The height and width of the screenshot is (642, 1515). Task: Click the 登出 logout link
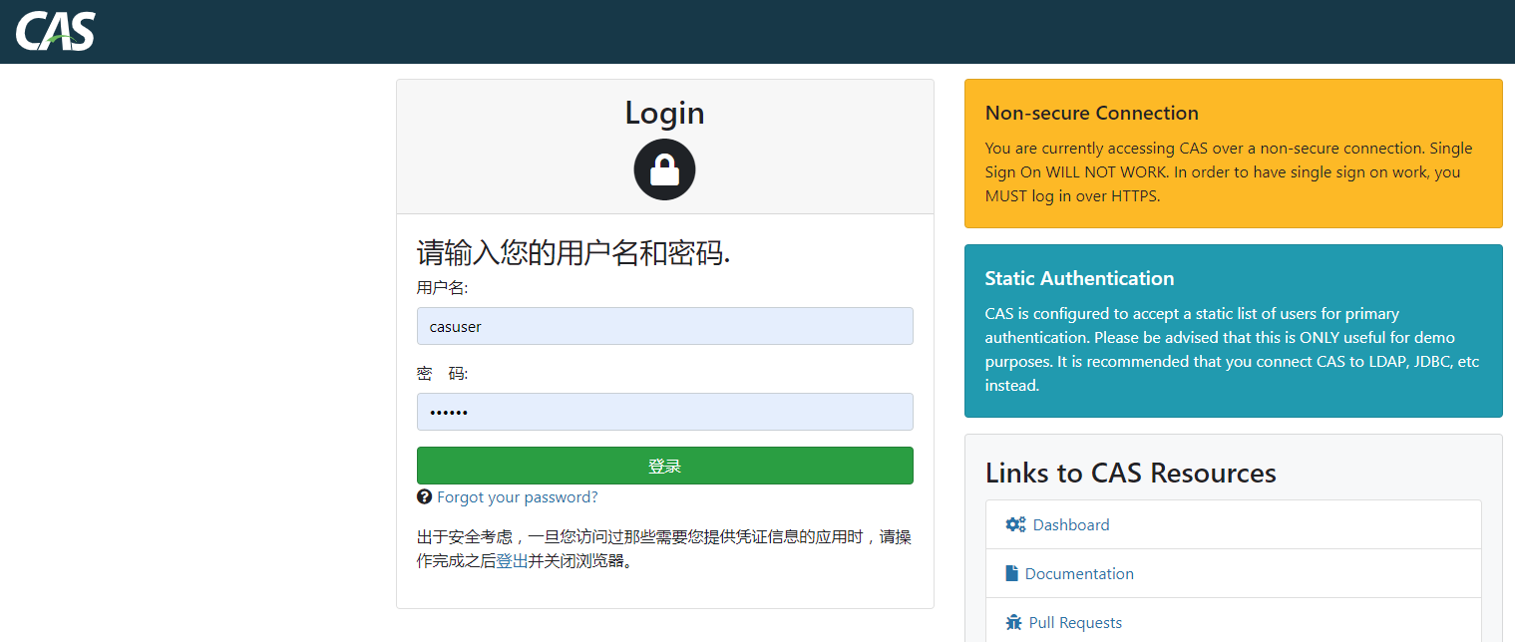(x=512, y=561)
